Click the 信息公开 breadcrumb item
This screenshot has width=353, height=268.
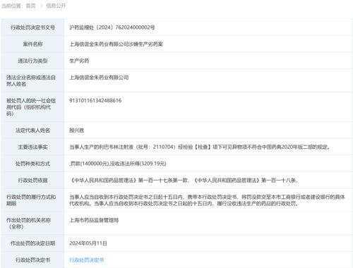tap(56, 6)
